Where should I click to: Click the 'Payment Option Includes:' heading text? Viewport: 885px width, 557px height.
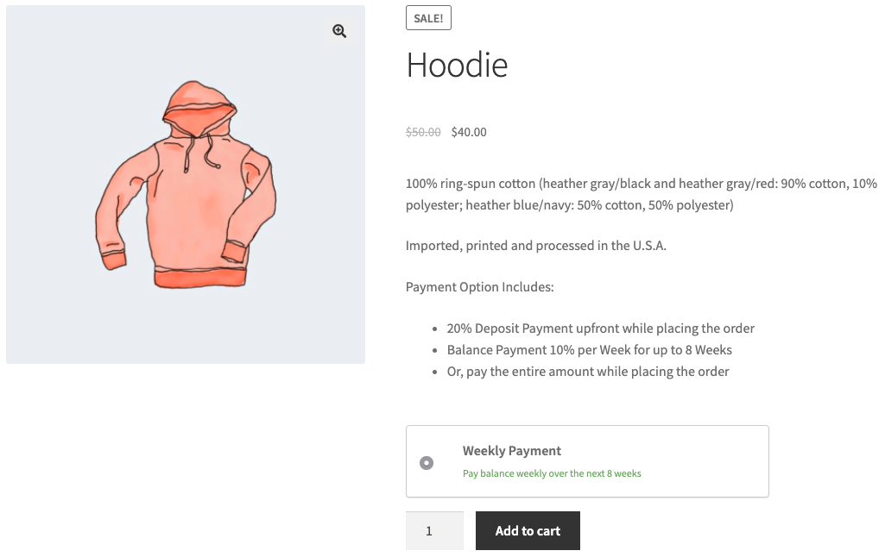coord(479,287)
